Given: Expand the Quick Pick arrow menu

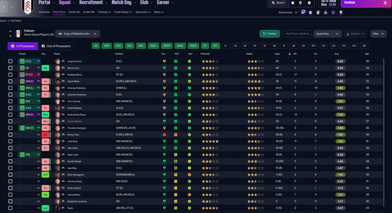Looking at the screenshot, I should coord(337,34).
